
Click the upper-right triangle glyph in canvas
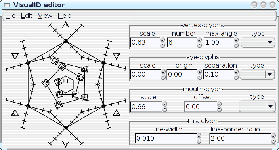pos(117,56)
